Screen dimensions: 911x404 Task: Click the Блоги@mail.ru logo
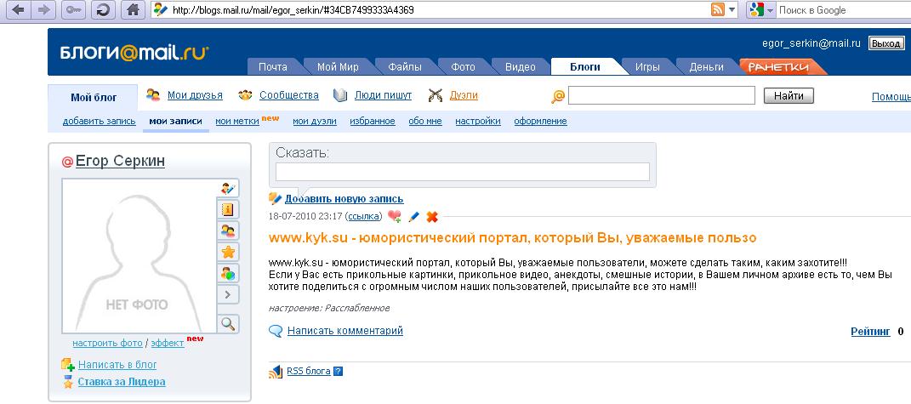click(x=134, y=53)
